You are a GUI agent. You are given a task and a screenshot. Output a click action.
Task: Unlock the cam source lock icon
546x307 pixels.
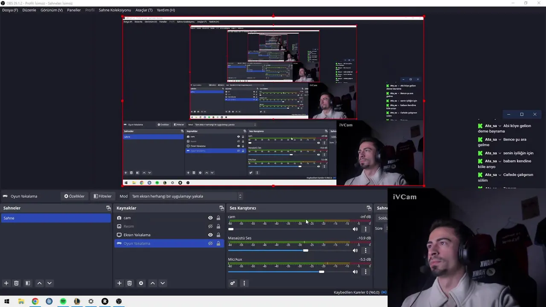coord(218,218)
